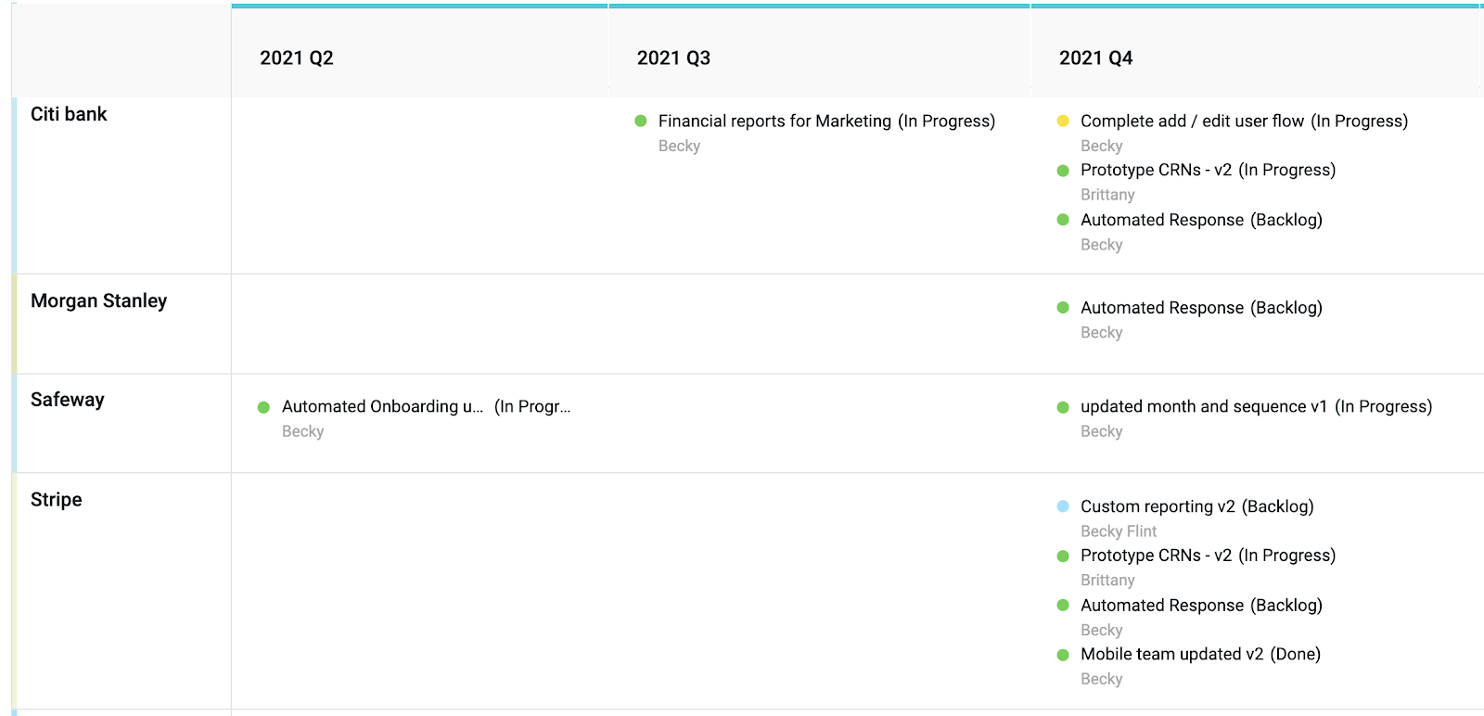This screenshot has height=716, width=1484.
Task: Select the 2021 Q3 column header
Action: (673, 58)
